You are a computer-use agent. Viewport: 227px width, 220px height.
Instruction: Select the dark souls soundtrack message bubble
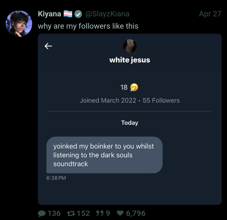point(104,155)
